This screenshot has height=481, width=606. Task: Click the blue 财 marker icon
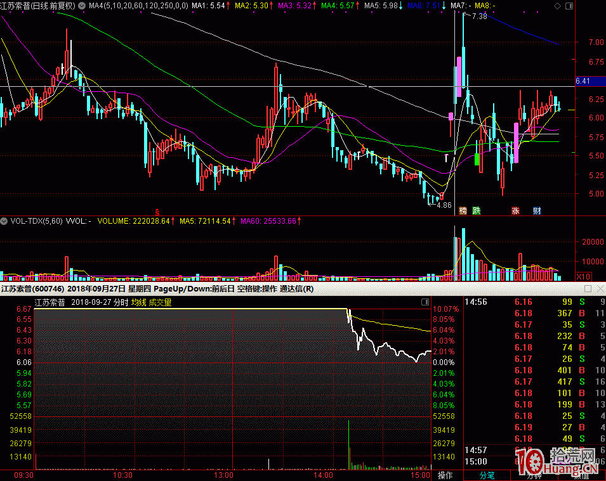click(x=537, y=211)
